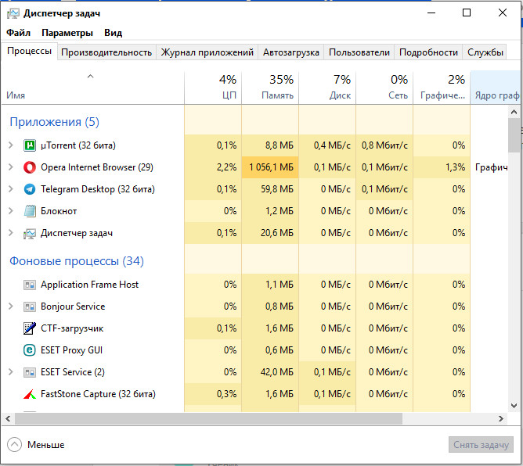Click the Меньше collapse arrow icon

[x=14, y=445]
